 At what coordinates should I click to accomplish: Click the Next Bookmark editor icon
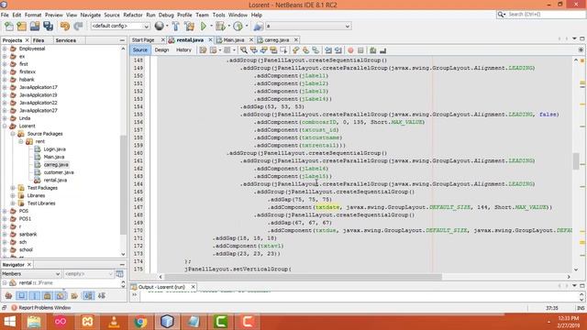[305, 50]
